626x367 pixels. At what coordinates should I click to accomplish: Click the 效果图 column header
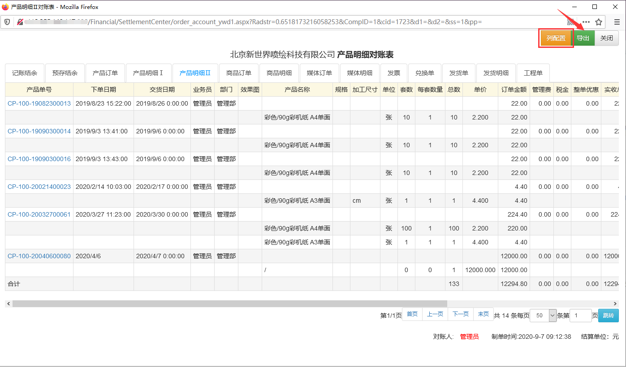tap(250, 90)
